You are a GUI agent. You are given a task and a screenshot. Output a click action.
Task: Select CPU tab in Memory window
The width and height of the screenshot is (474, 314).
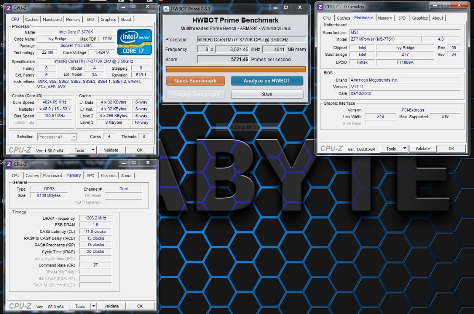pyautogui.click(x=15, y=175)
